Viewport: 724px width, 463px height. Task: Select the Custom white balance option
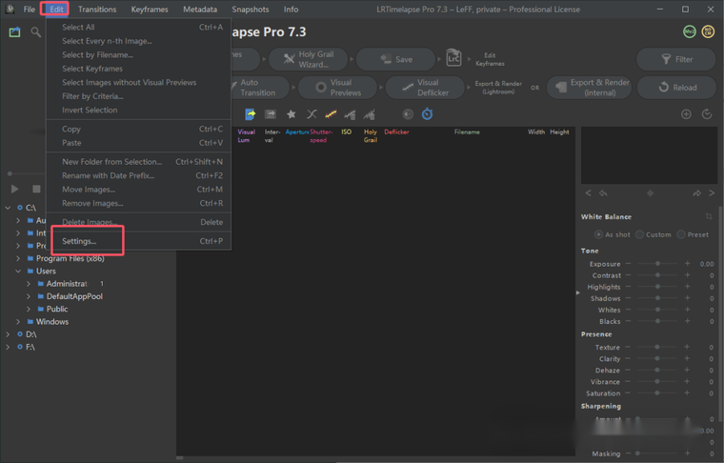pos(640,234)
